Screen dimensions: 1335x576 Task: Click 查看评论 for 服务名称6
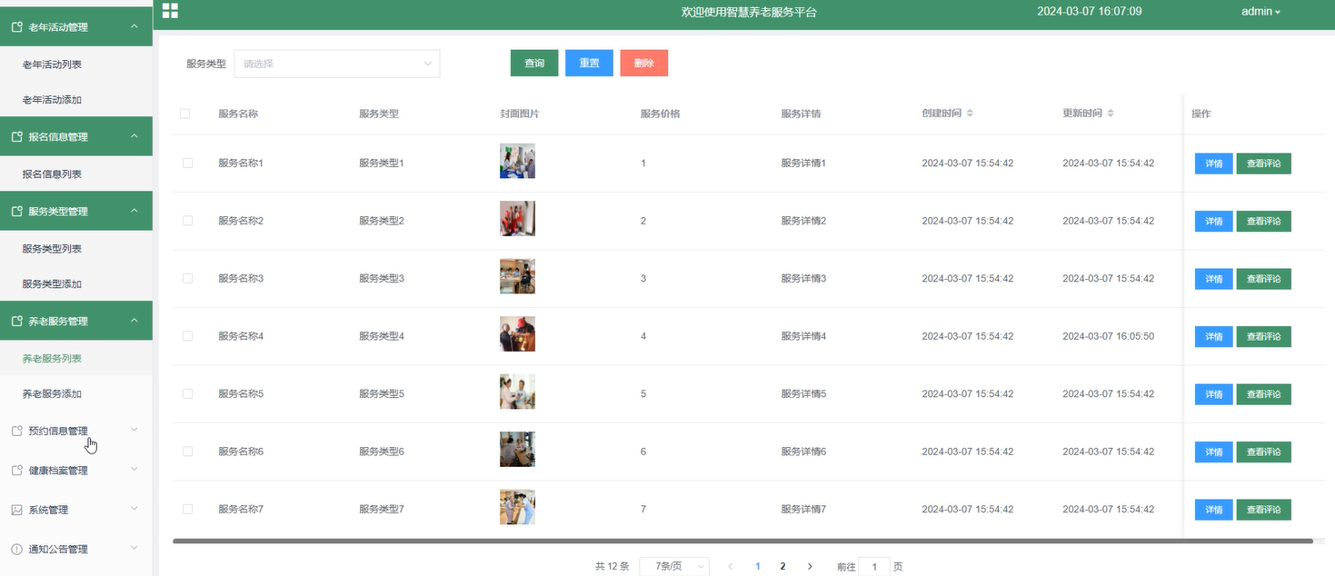click(1263, 452)
